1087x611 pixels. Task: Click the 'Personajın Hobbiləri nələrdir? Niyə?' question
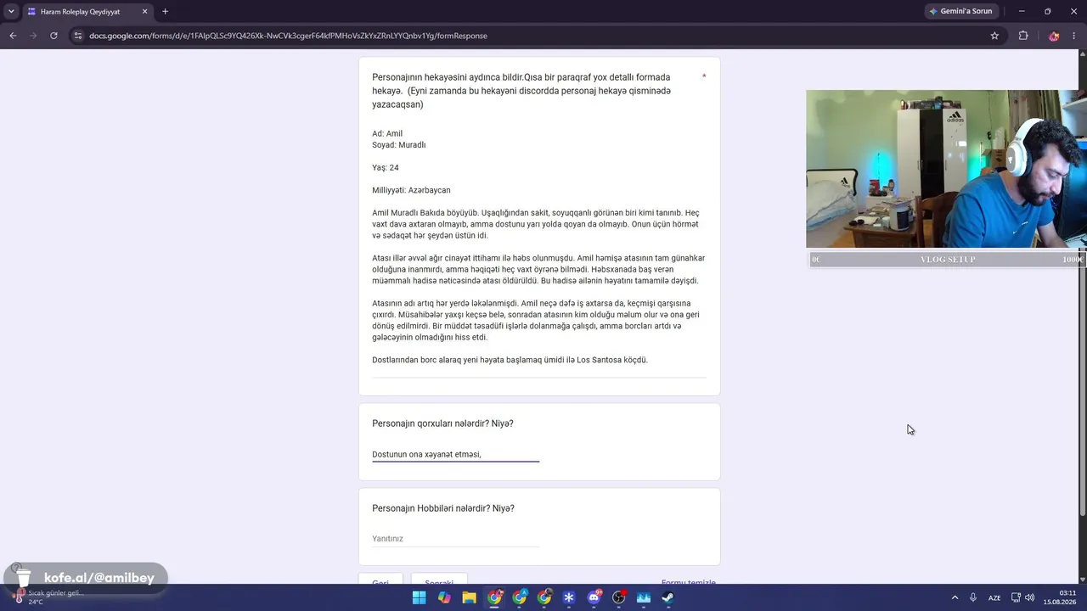pos(443,508)
